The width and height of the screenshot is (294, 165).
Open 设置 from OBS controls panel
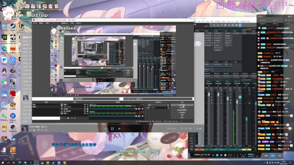click(182, 115)
